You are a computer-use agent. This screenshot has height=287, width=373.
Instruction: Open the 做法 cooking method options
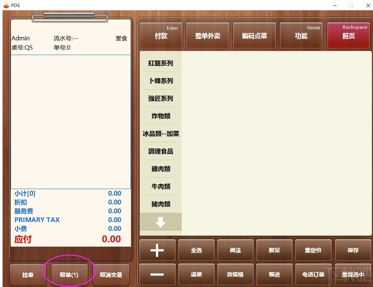[x=235, y=250]
